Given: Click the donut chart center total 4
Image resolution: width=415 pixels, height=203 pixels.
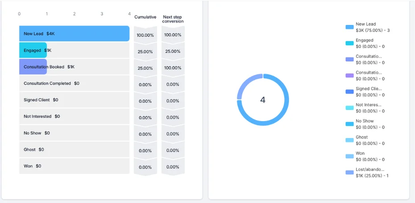Looking at the screenshot, I should pos(262,100).
